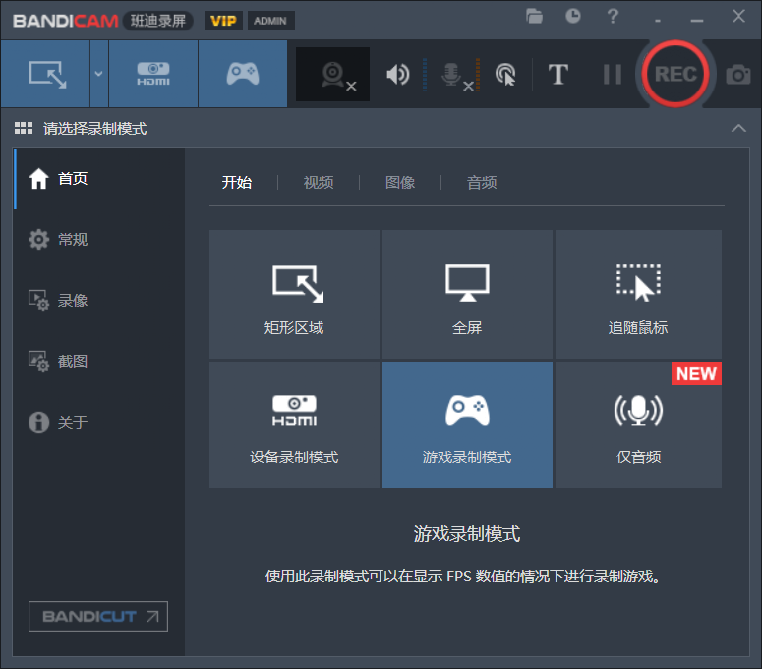Toggle webcam overlay icon
Image resolution: width=762 pixels, height=669 pixels.
333,75
